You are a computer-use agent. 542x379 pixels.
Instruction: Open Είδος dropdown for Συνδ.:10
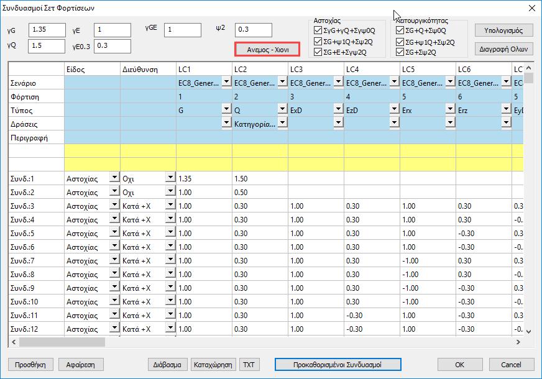pos(114,301)
